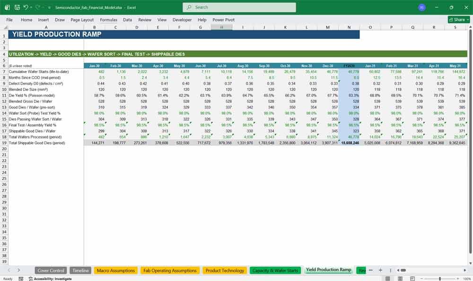Open the Developer ribbon tab
Screen dimensions: 473x281
(182, 19)
